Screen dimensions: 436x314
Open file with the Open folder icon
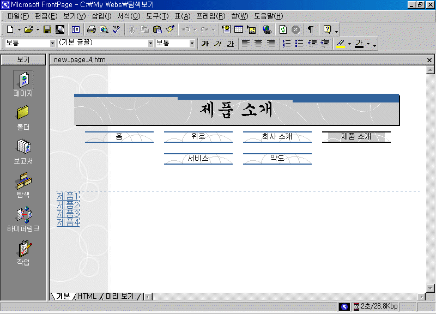[29, 29]
